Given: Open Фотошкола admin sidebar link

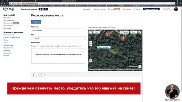Looking at the screenshot, I should coord(8,53).
